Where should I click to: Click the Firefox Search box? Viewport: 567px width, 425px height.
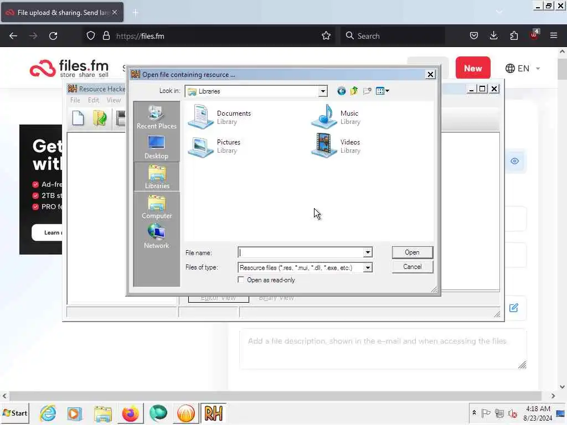393,36
